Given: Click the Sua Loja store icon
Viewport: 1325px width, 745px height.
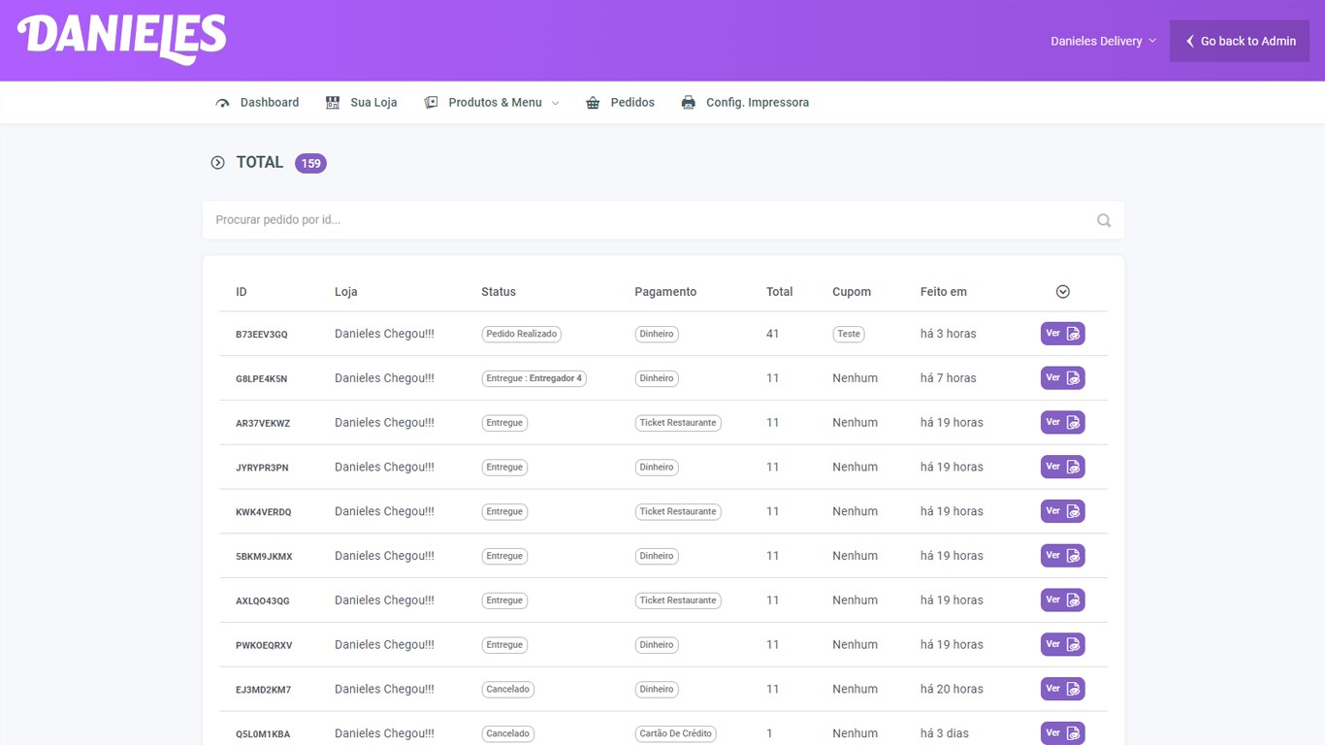Looking at the screenshot, I should pos(333,103).
